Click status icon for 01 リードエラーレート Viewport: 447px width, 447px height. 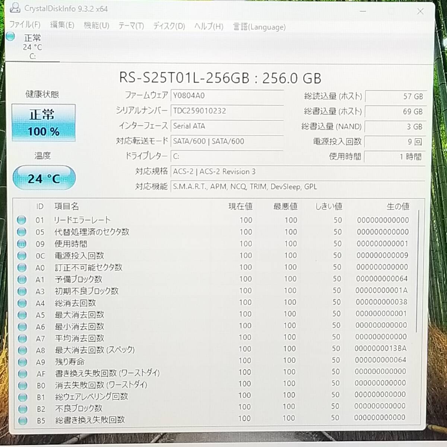click(x=22, y=220)
